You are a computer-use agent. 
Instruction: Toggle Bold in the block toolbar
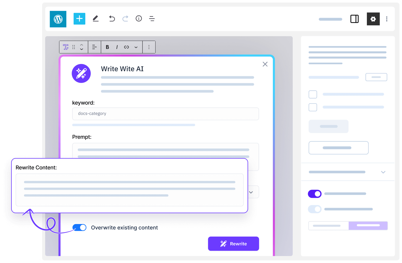pos(107,47)
